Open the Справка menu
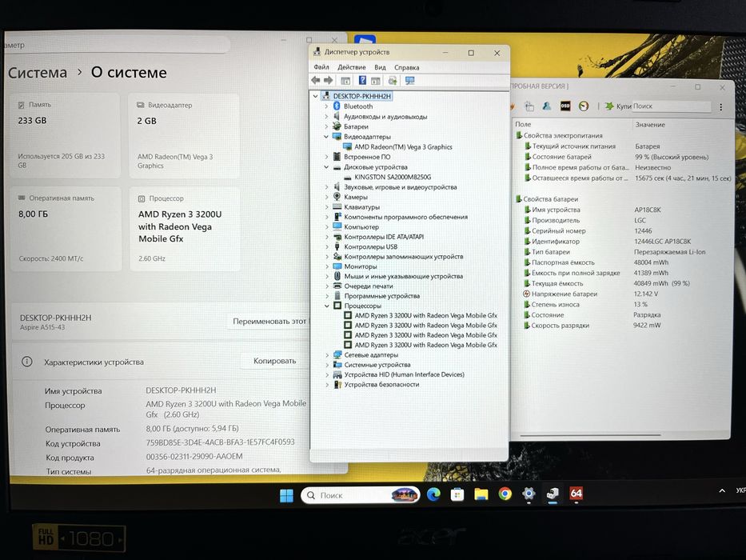Screen dimensions: 746x560 407,68
